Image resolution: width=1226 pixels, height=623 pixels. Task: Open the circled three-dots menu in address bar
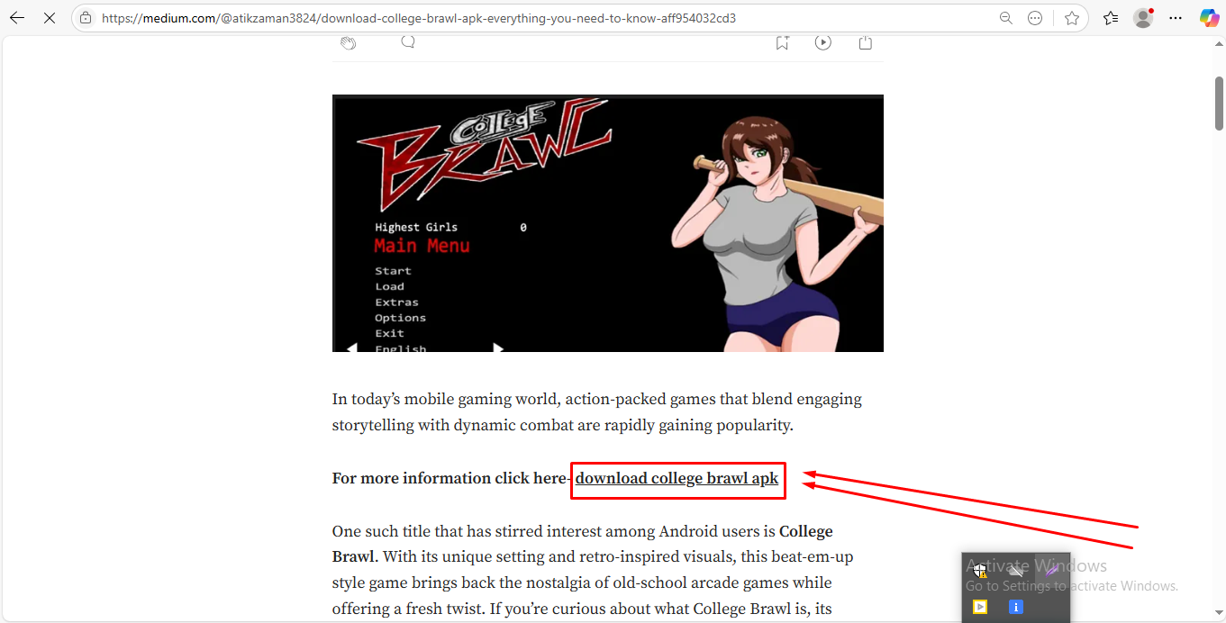pos(1035,18)
